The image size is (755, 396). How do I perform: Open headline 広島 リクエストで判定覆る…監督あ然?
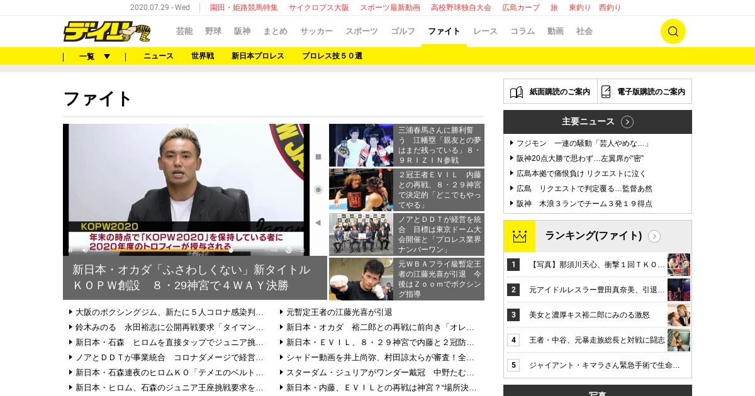(x=584, y=189)
